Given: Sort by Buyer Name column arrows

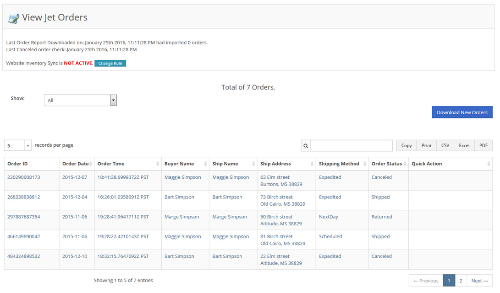Looking at the screenshot, I should [205, 164].
